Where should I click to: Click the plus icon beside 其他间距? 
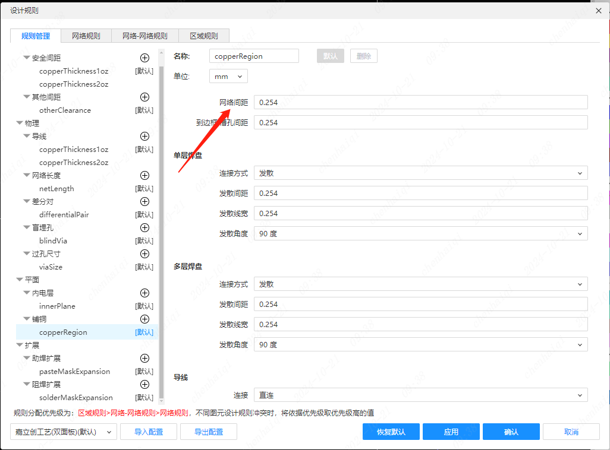click(x=144, y=97)
